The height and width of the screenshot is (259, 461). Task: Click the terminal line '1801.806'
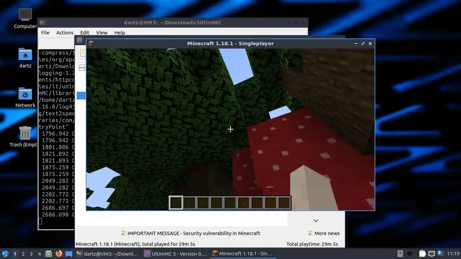[55, 147]
